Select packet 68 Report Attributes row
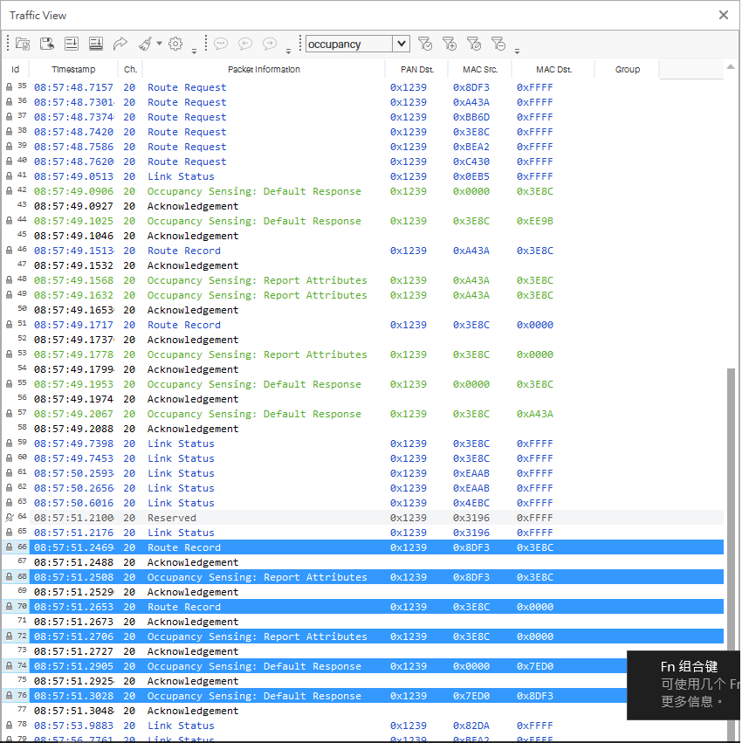 pyautogui.click(x=362, y=577)
